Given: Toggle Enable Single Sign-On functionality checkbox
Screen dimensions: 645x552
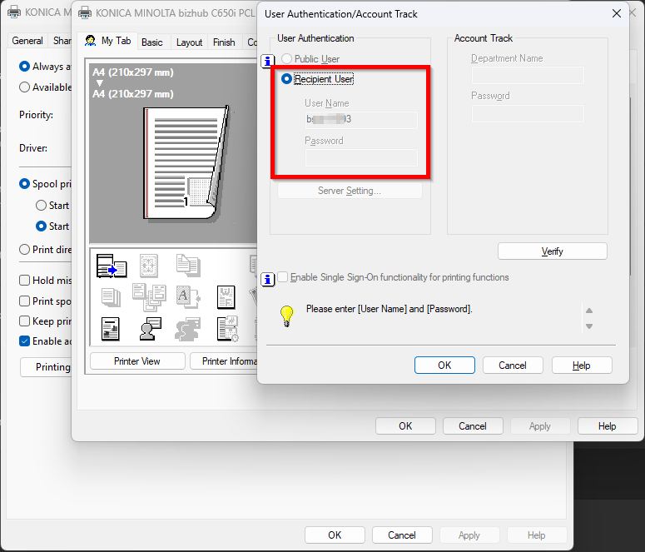Looking at the screenshot, I should click(284, 277).
